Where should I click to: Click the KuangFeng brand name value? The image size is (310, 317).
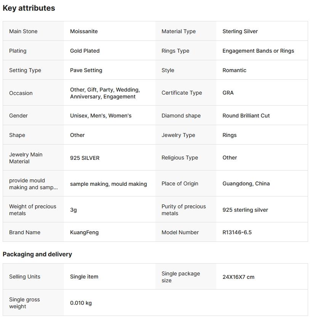[x=84, y=232]
